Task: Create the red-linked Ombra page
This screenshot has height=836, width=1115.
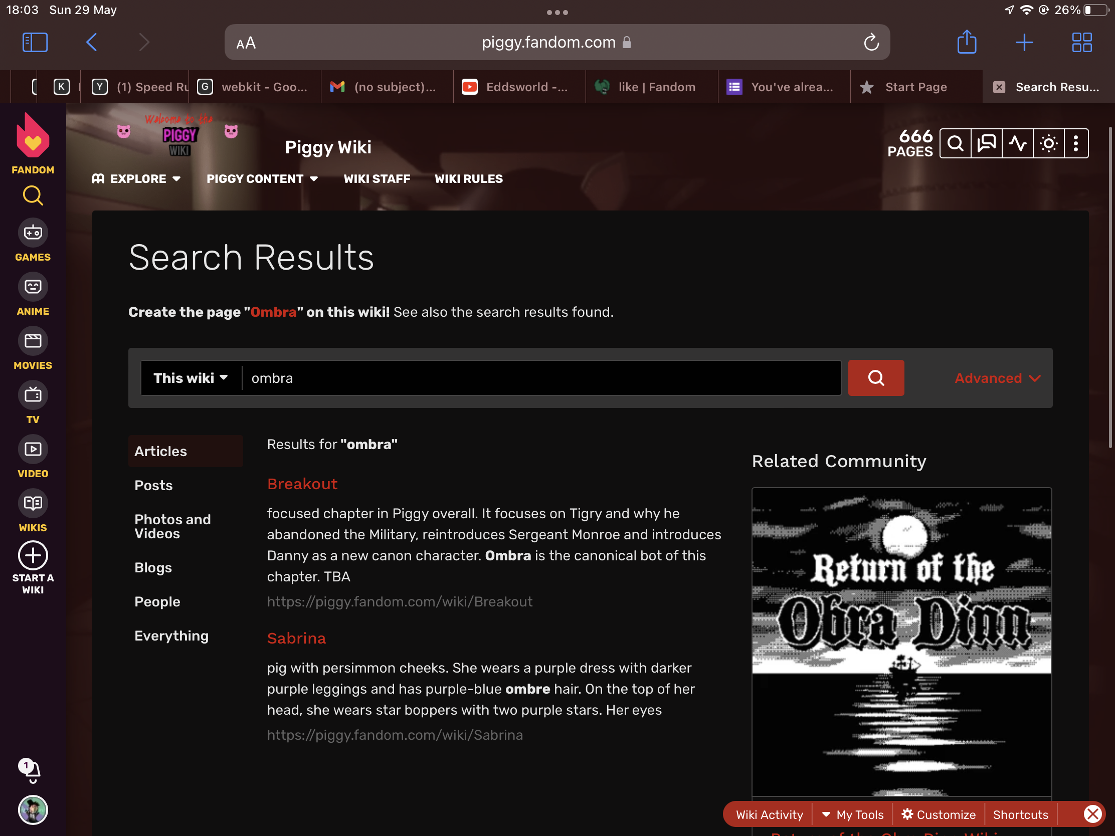Action: pos(273,312)
